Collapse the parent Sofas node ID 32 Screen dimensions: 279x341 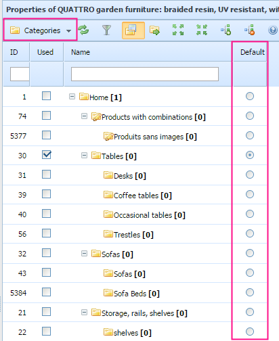pyautogui.click(x=84, y=254)
